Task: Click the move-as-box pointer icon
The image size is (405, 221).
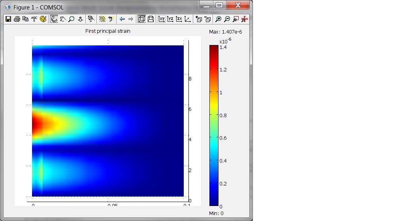Action: coord(91,19)
